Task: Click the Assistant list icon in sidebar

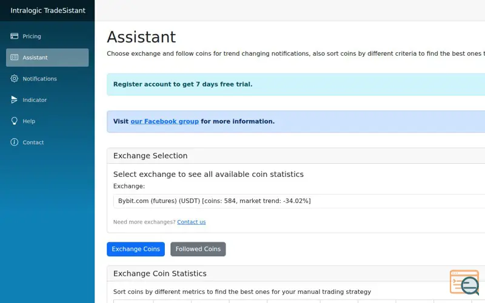Action: [14, 57]
